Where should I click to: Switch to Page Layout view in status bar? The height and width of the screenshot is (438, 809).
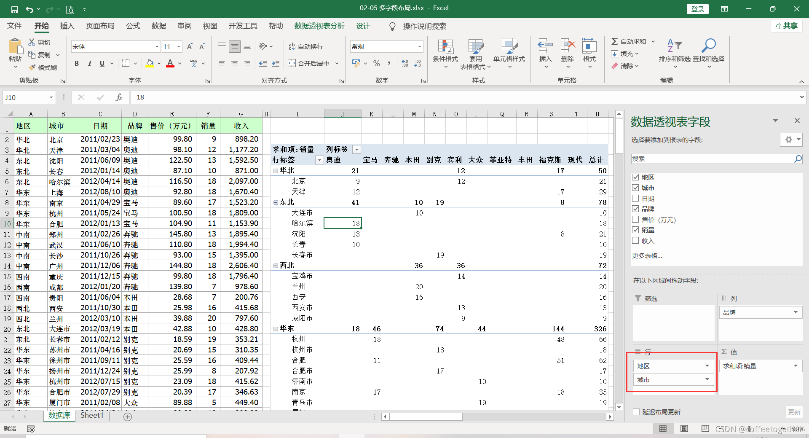[x=684, y=429]
